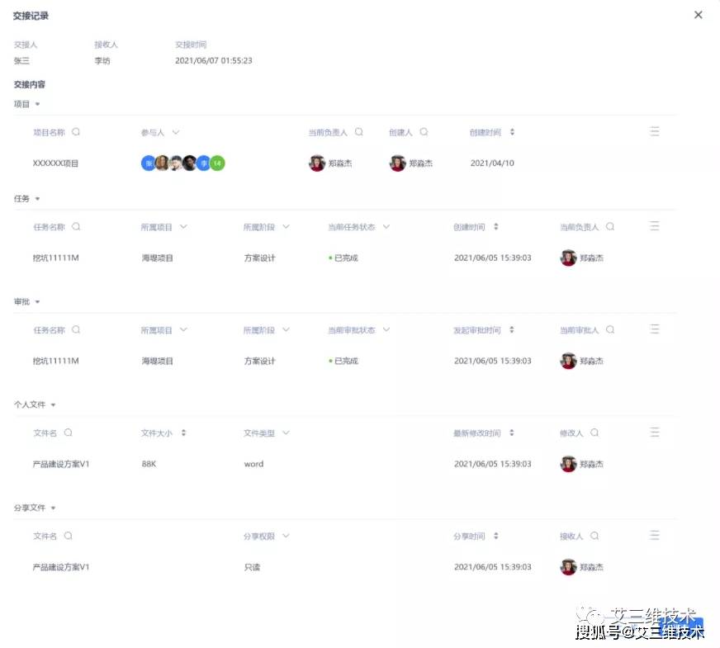The height and width of the screenshot is (648, 720).
Task: Open the 当前任务状态 filter dropdown
Action: coord(386,226)
